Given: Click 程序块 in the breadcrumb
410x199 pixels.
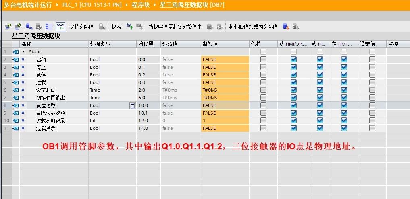Looking at the screenshot, I should pyautogui.click(x=141, y=5).
